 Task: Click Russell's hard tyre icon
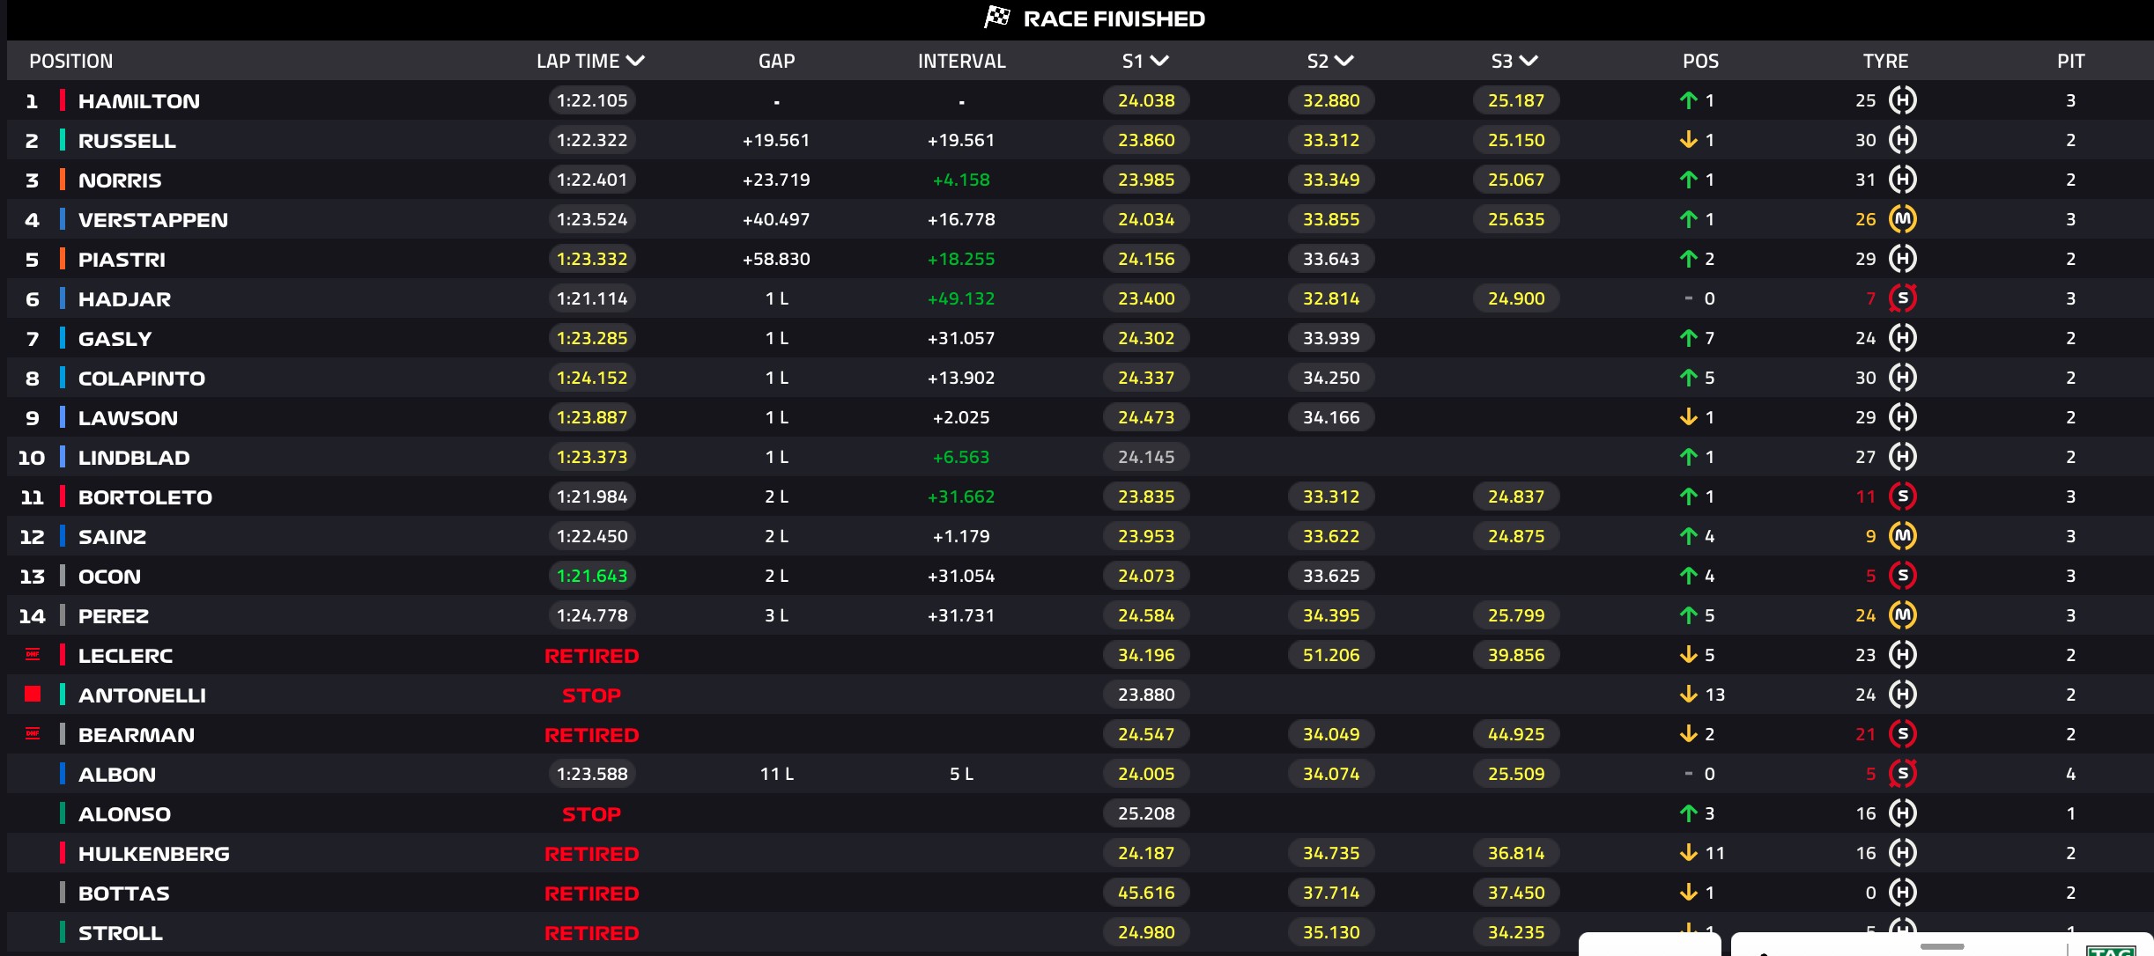[1903, 140]
